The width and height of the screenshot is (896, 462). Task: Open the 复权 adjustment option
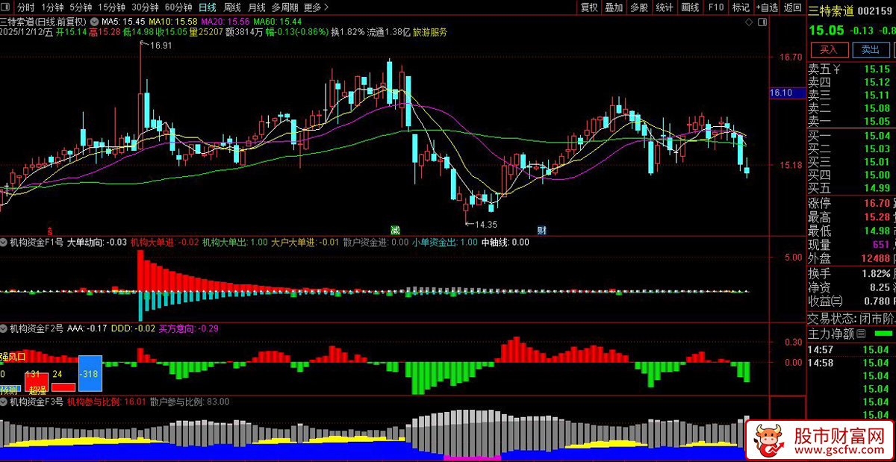pos(589,7)
